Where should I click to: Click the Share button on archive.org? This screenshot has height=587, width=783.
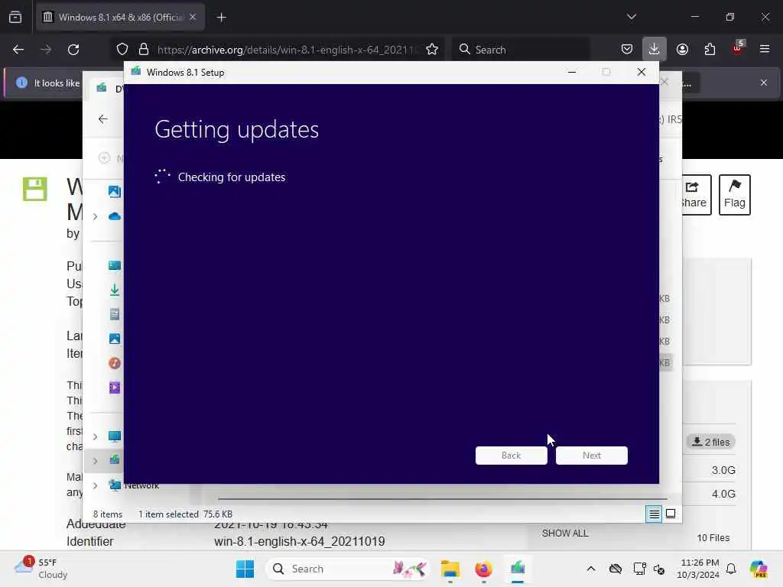tap(696, 195)
